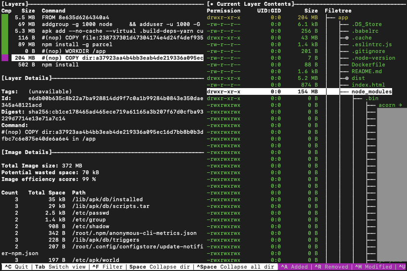Click the ^F Filter shortcut
407x271 pixels.
coord(107,267)
